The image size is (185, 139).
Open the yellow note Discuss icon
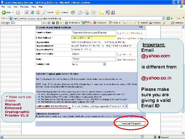coord(102,12)
